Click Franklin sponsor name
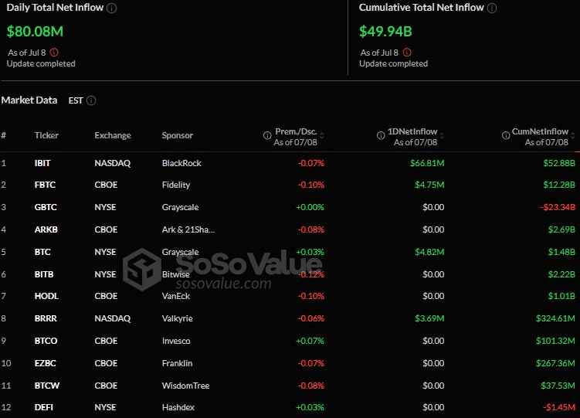 pos(177,363)
